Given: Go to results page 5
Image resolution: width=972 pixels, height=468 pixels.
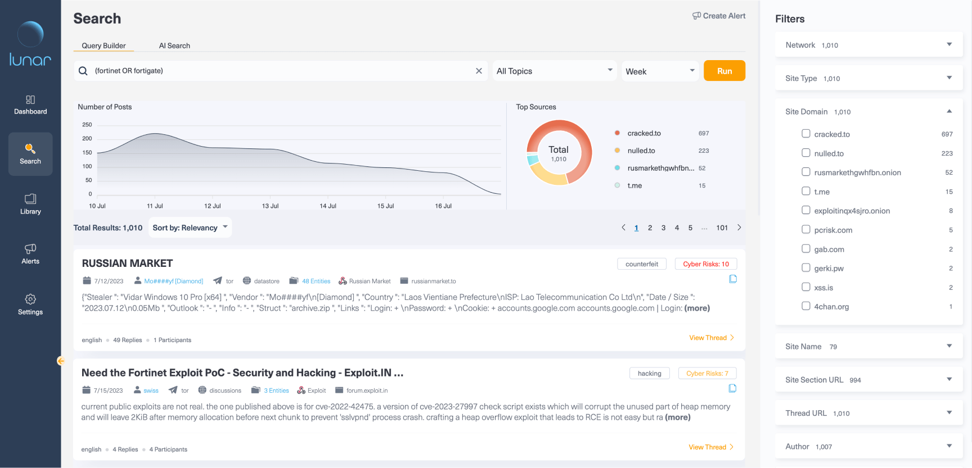Looking at the screenshot, I should point(690,228).
